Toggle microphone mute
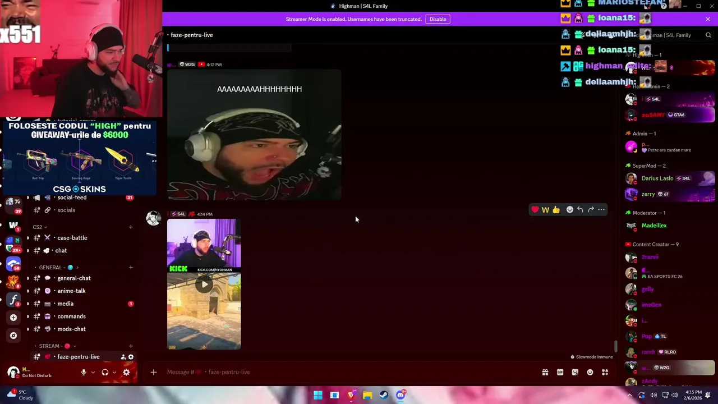 click(84, 372)
